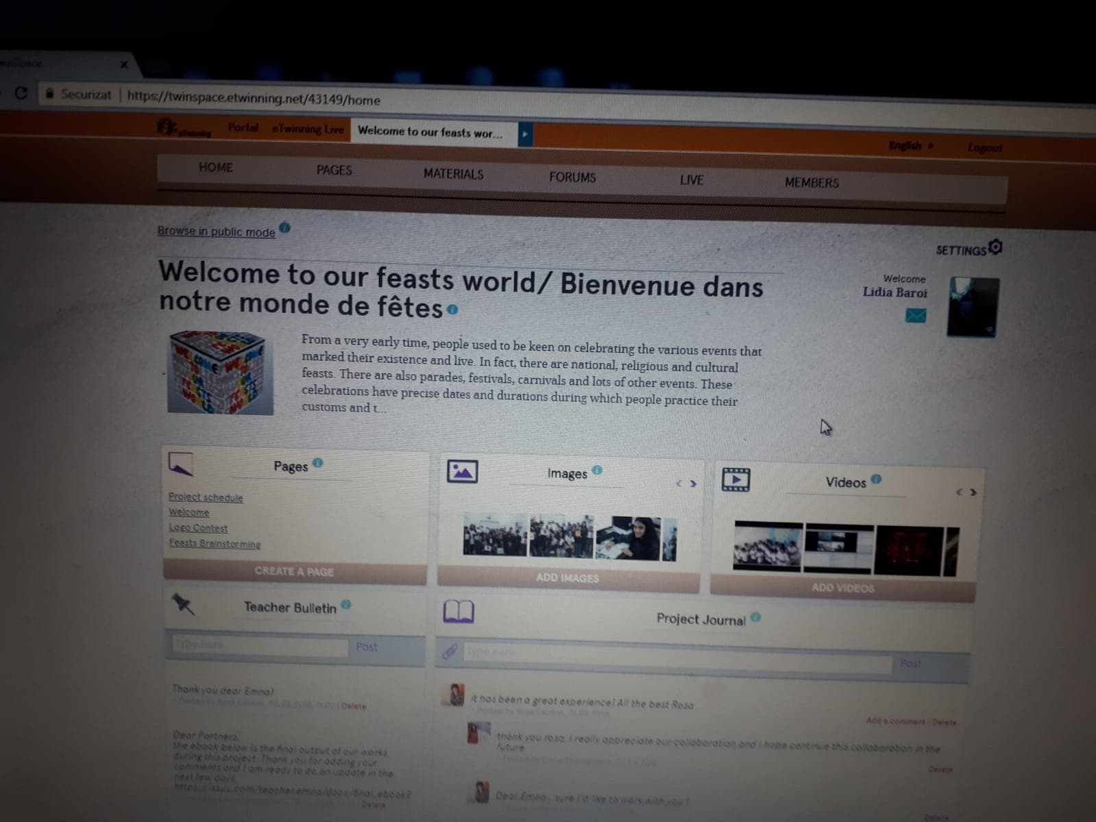Click the Browse in public mode link

click(216, 232)
